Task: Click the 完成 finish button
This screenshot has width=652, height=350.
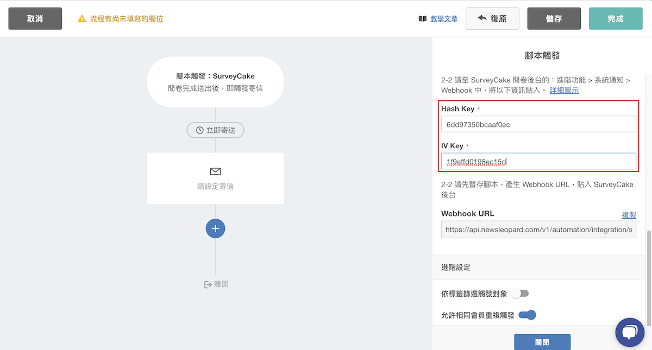Action: tap(616, 18)
